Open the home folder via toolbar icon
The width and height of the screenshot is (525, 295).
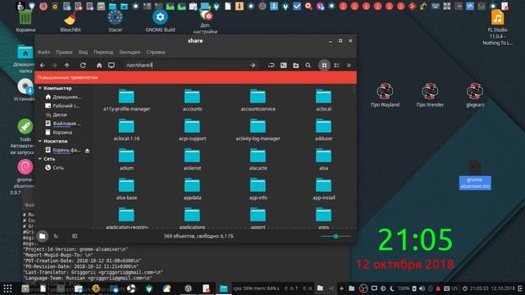(99, 66)
